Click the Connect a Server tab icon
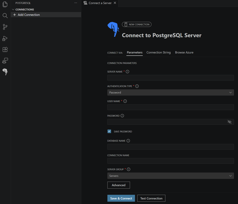This screenshot has width=238, height=204. [x=85, y=3]
